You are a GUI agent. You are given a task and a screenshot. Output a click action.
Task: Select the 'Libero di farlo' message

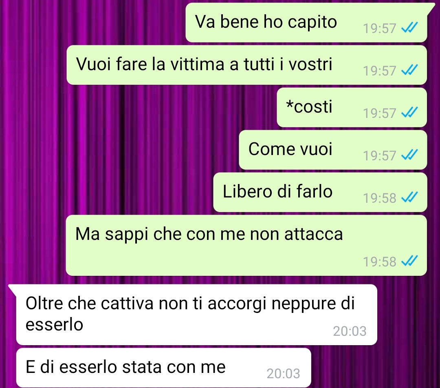(320, 192)
